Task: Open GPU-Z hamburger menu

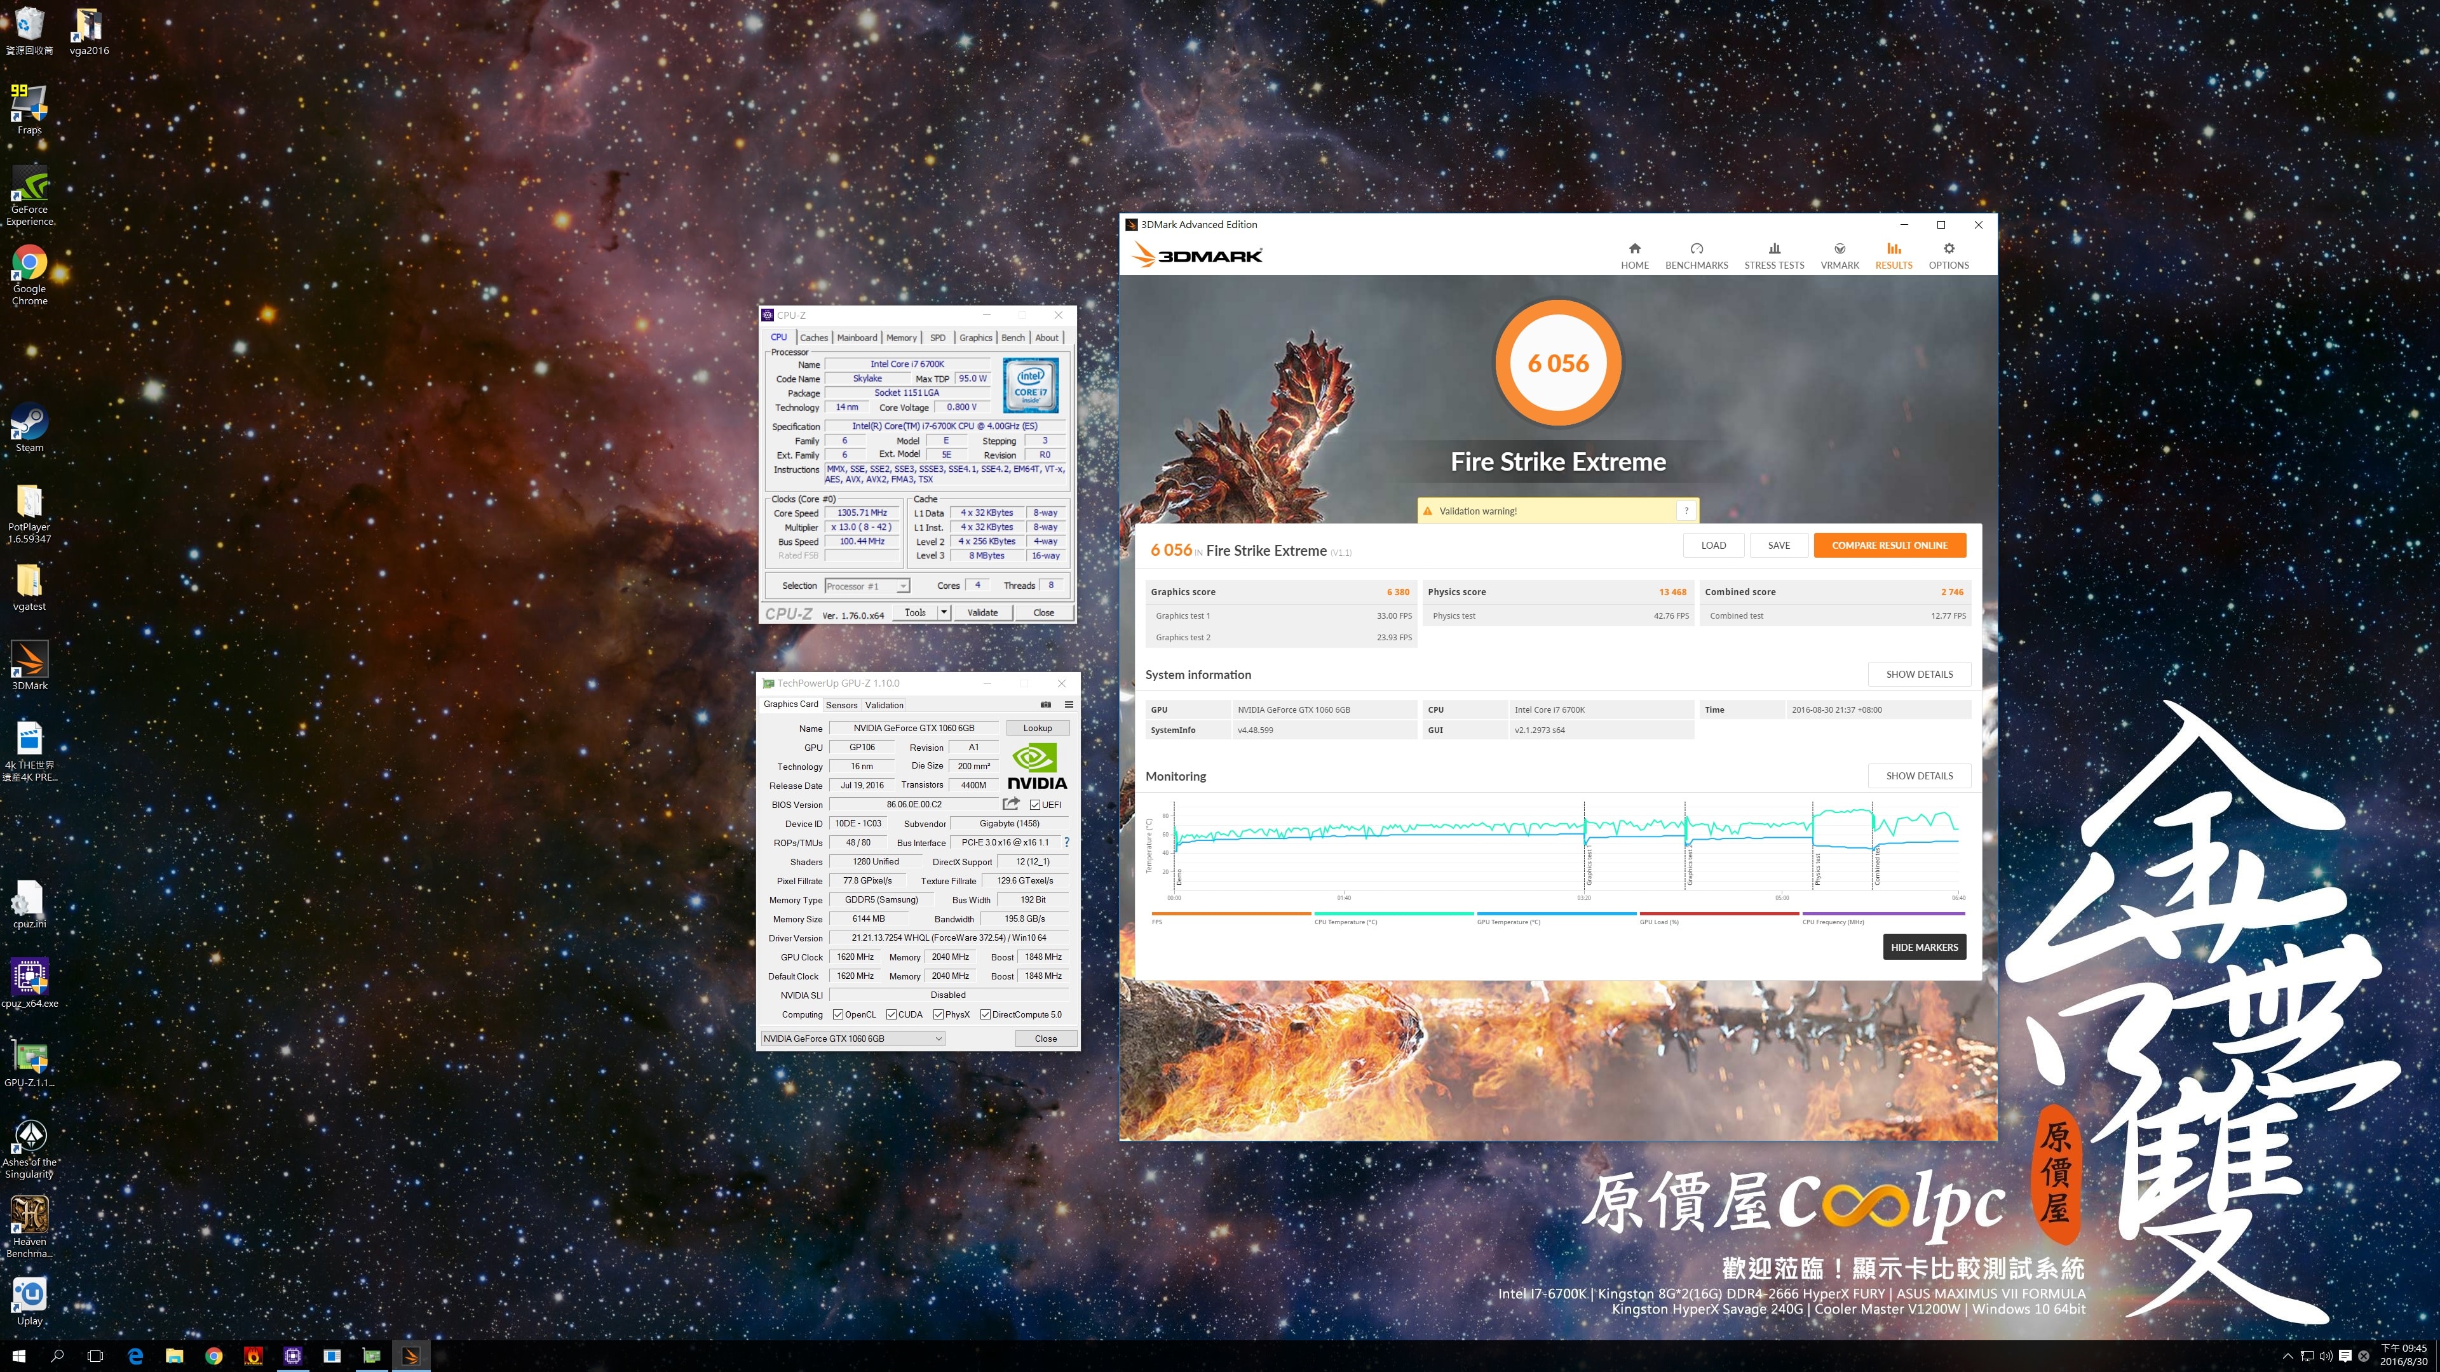Action: [1068, 704]
